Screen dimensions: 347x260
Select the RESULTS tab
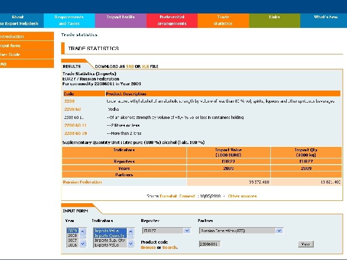[72, 66]
